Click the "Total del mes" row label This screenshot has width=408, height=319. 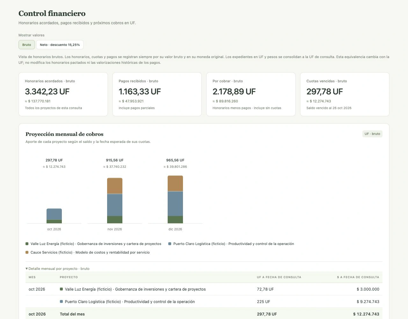click(72, 314)
